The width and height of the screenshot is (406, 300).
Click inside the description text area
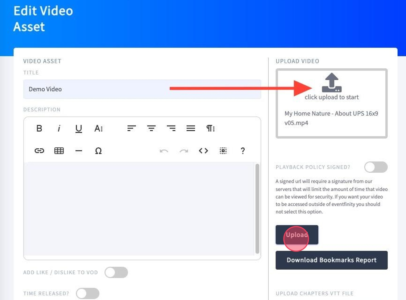click(139, 209)
